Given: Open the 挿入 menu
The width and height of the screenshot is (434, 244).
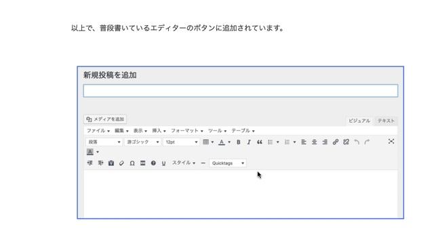Looking at the screenshot, I should [159, 131].
